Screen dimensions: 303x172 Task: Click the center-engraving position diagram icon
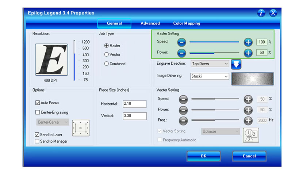[x=80, y=128]
